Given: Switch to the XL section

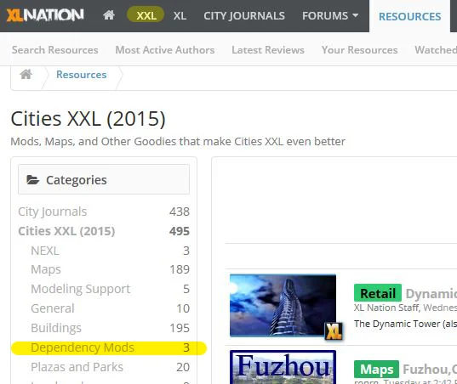Looking at the screenshot, I should [180, 15].
